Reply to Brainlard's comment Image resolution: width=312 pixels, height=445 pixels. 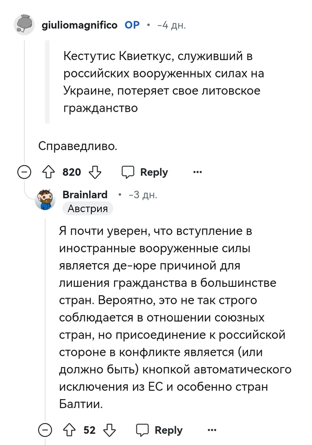pyautogui.click(x=159, y=430)
